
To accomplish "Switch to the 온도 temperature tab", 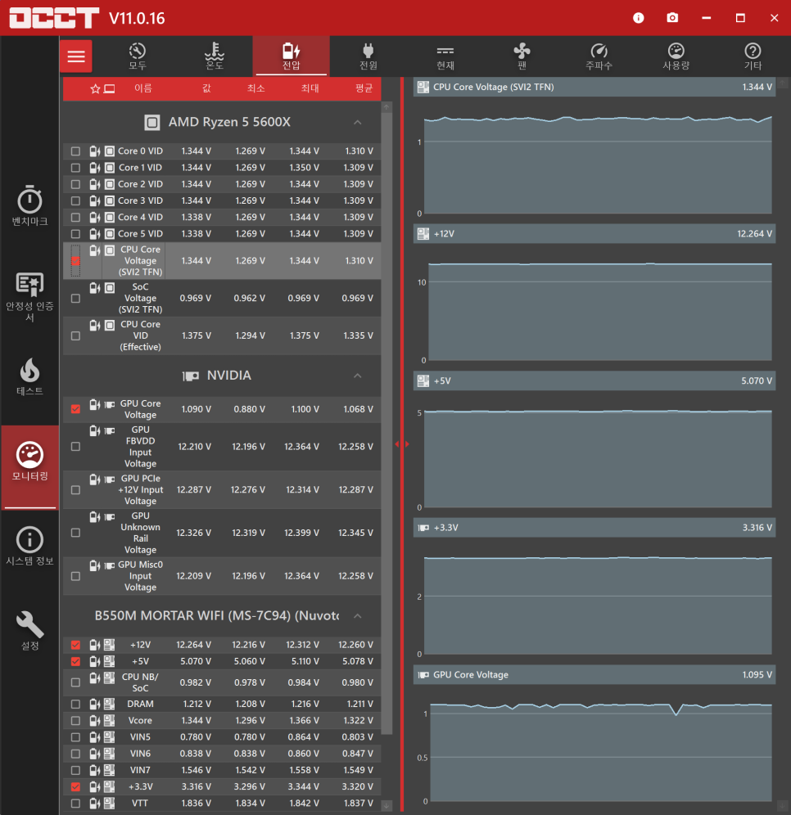I will coord(215,56).
